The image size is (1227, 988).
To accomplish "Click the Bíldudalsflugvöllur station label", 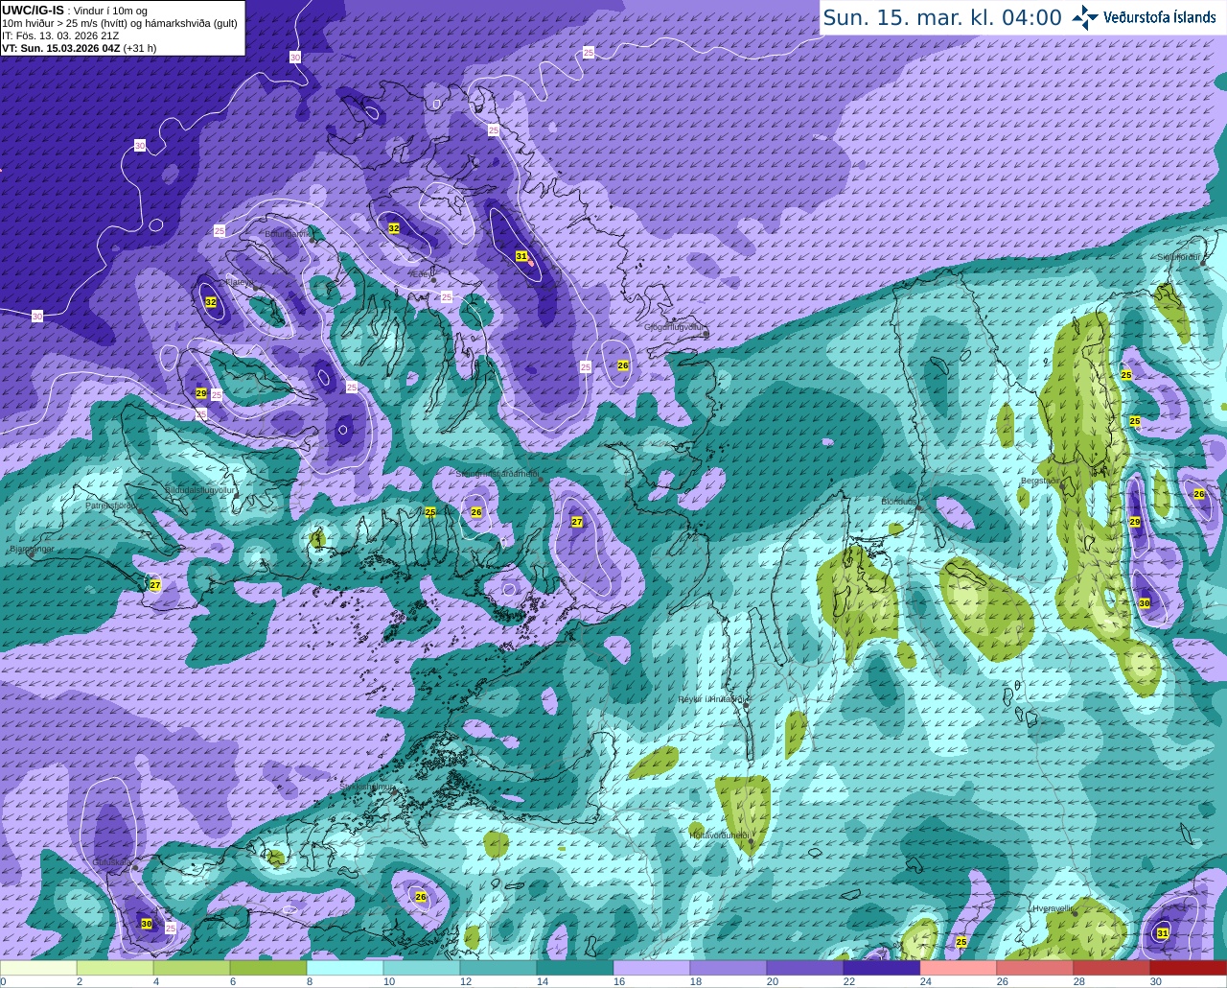I will click(x=200, y=489).
